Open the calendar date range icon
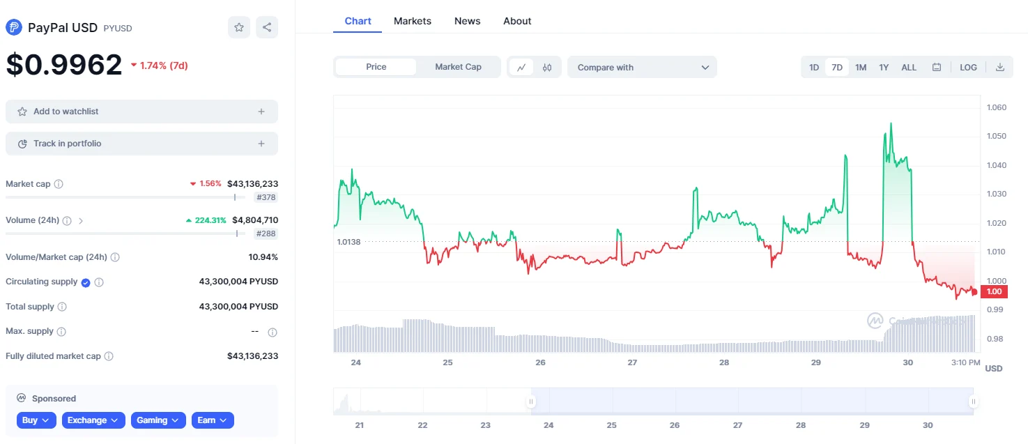Viewport: 1028px width, 444px height. (937, 68)
